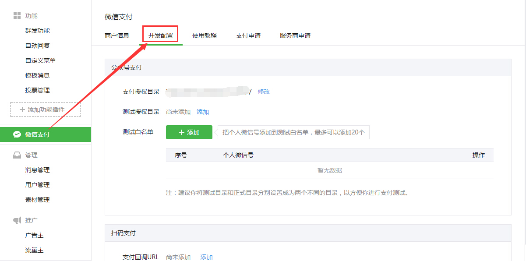Screen dimensions: 526x261
Task: Click the plus icon in 添加功能插件
Action: coord(22,110)
